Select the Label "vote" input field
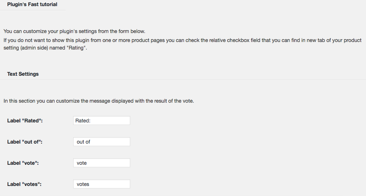This screenshot has width=366, height=196. click(102, 163)
